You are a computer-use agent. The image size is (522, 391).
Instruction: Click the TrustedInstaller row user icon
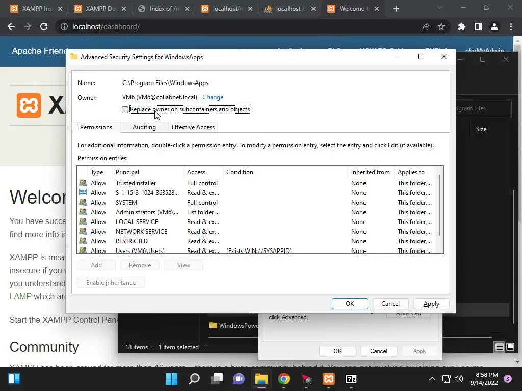coord(83,183)
